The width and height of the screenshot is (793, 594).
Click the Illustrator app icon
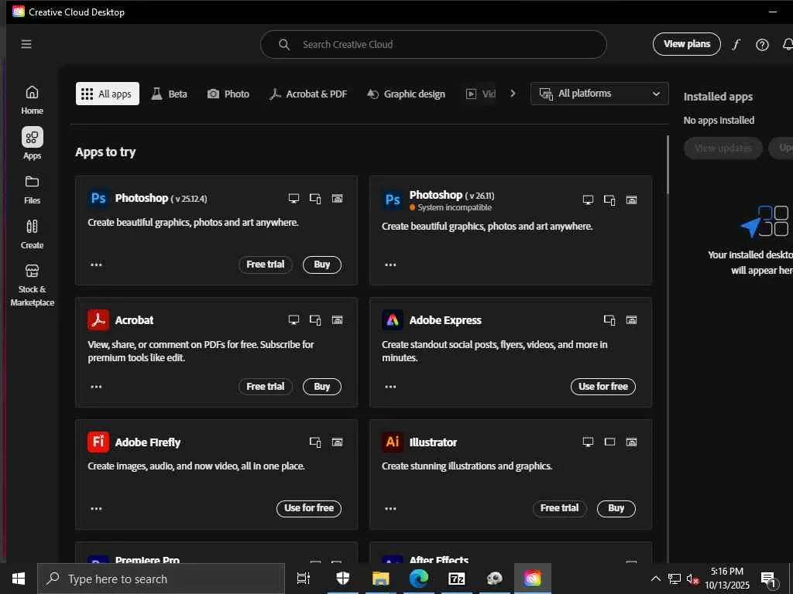pos(393,442)
